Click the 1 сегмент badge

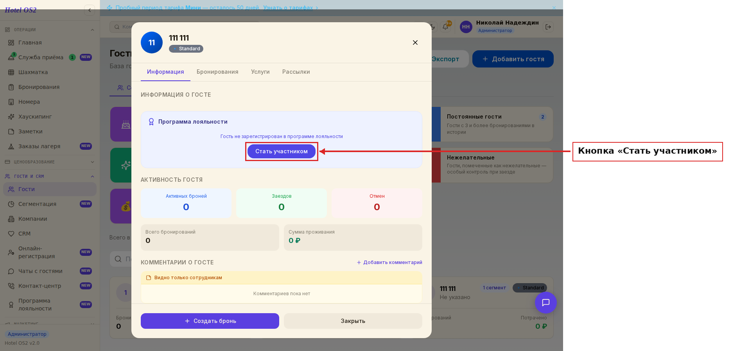494,288
